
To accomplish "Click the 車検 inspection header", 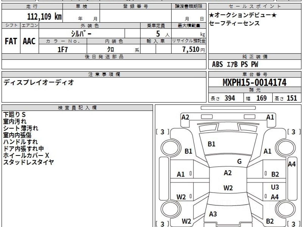I will point(81,6).
